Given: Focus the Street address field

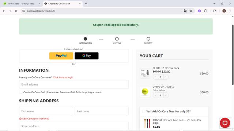Looking at the screenshot, I should (x=74, y=126).
